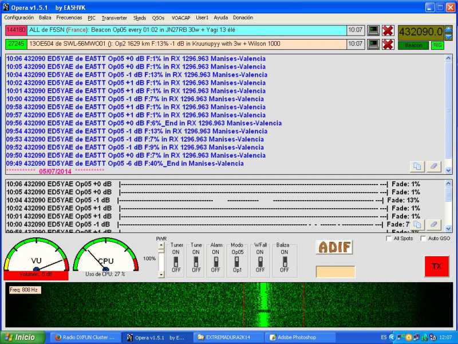Image resolution: width=458 pixels, height=344 pixels.
Task: Copy the blue spots log with its copy icon
Action: click(417, 166)
